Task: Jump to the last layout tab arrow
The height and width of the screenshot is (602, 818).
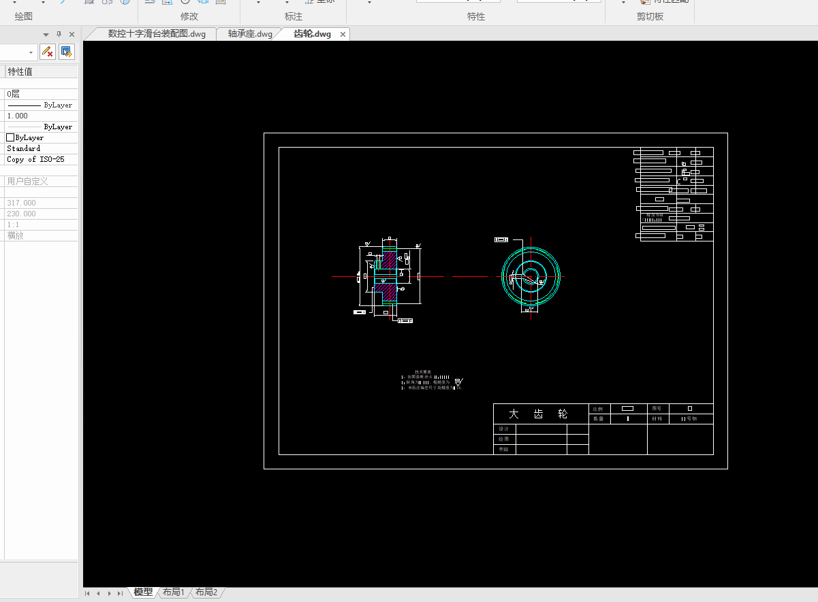Action: (120, 593)
